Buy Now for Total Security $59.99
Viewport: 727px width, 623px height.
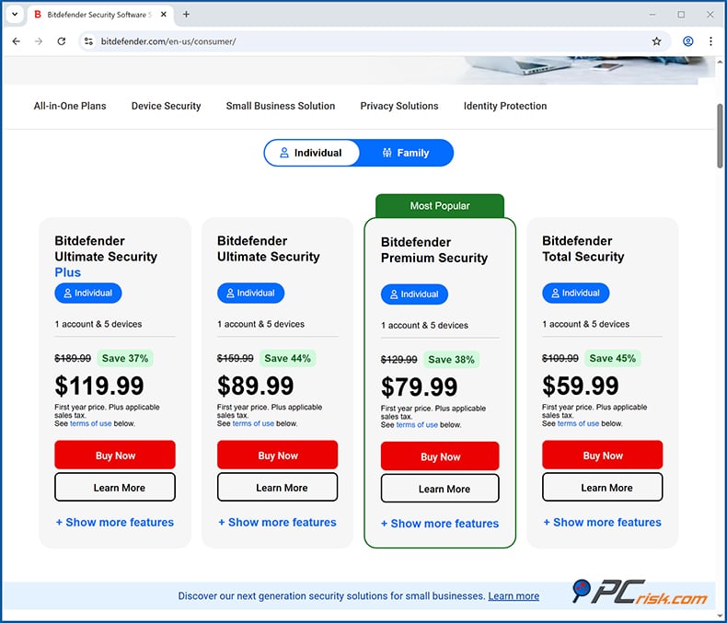(x=602, y=456)
